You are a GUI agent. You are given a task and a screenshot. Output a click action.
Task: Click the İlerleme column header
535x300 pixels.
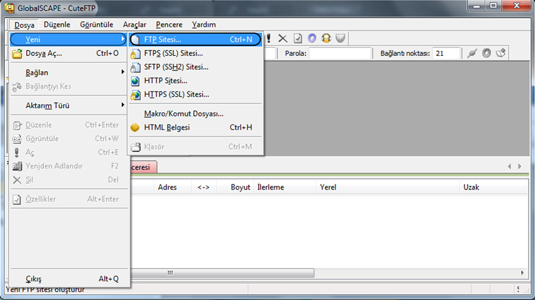(285, 187)
